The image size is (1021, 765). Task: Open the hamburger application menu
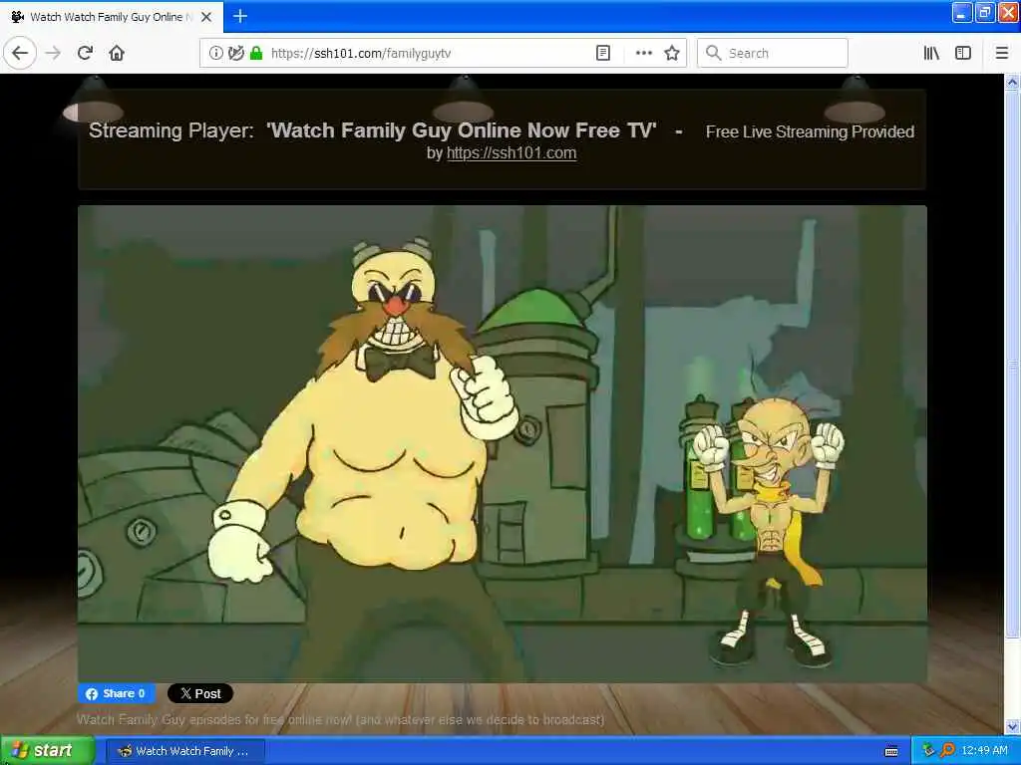[x=1001, y=53]
